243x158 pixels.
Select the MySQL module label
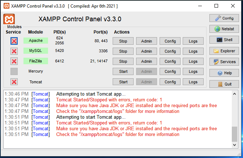36,51
